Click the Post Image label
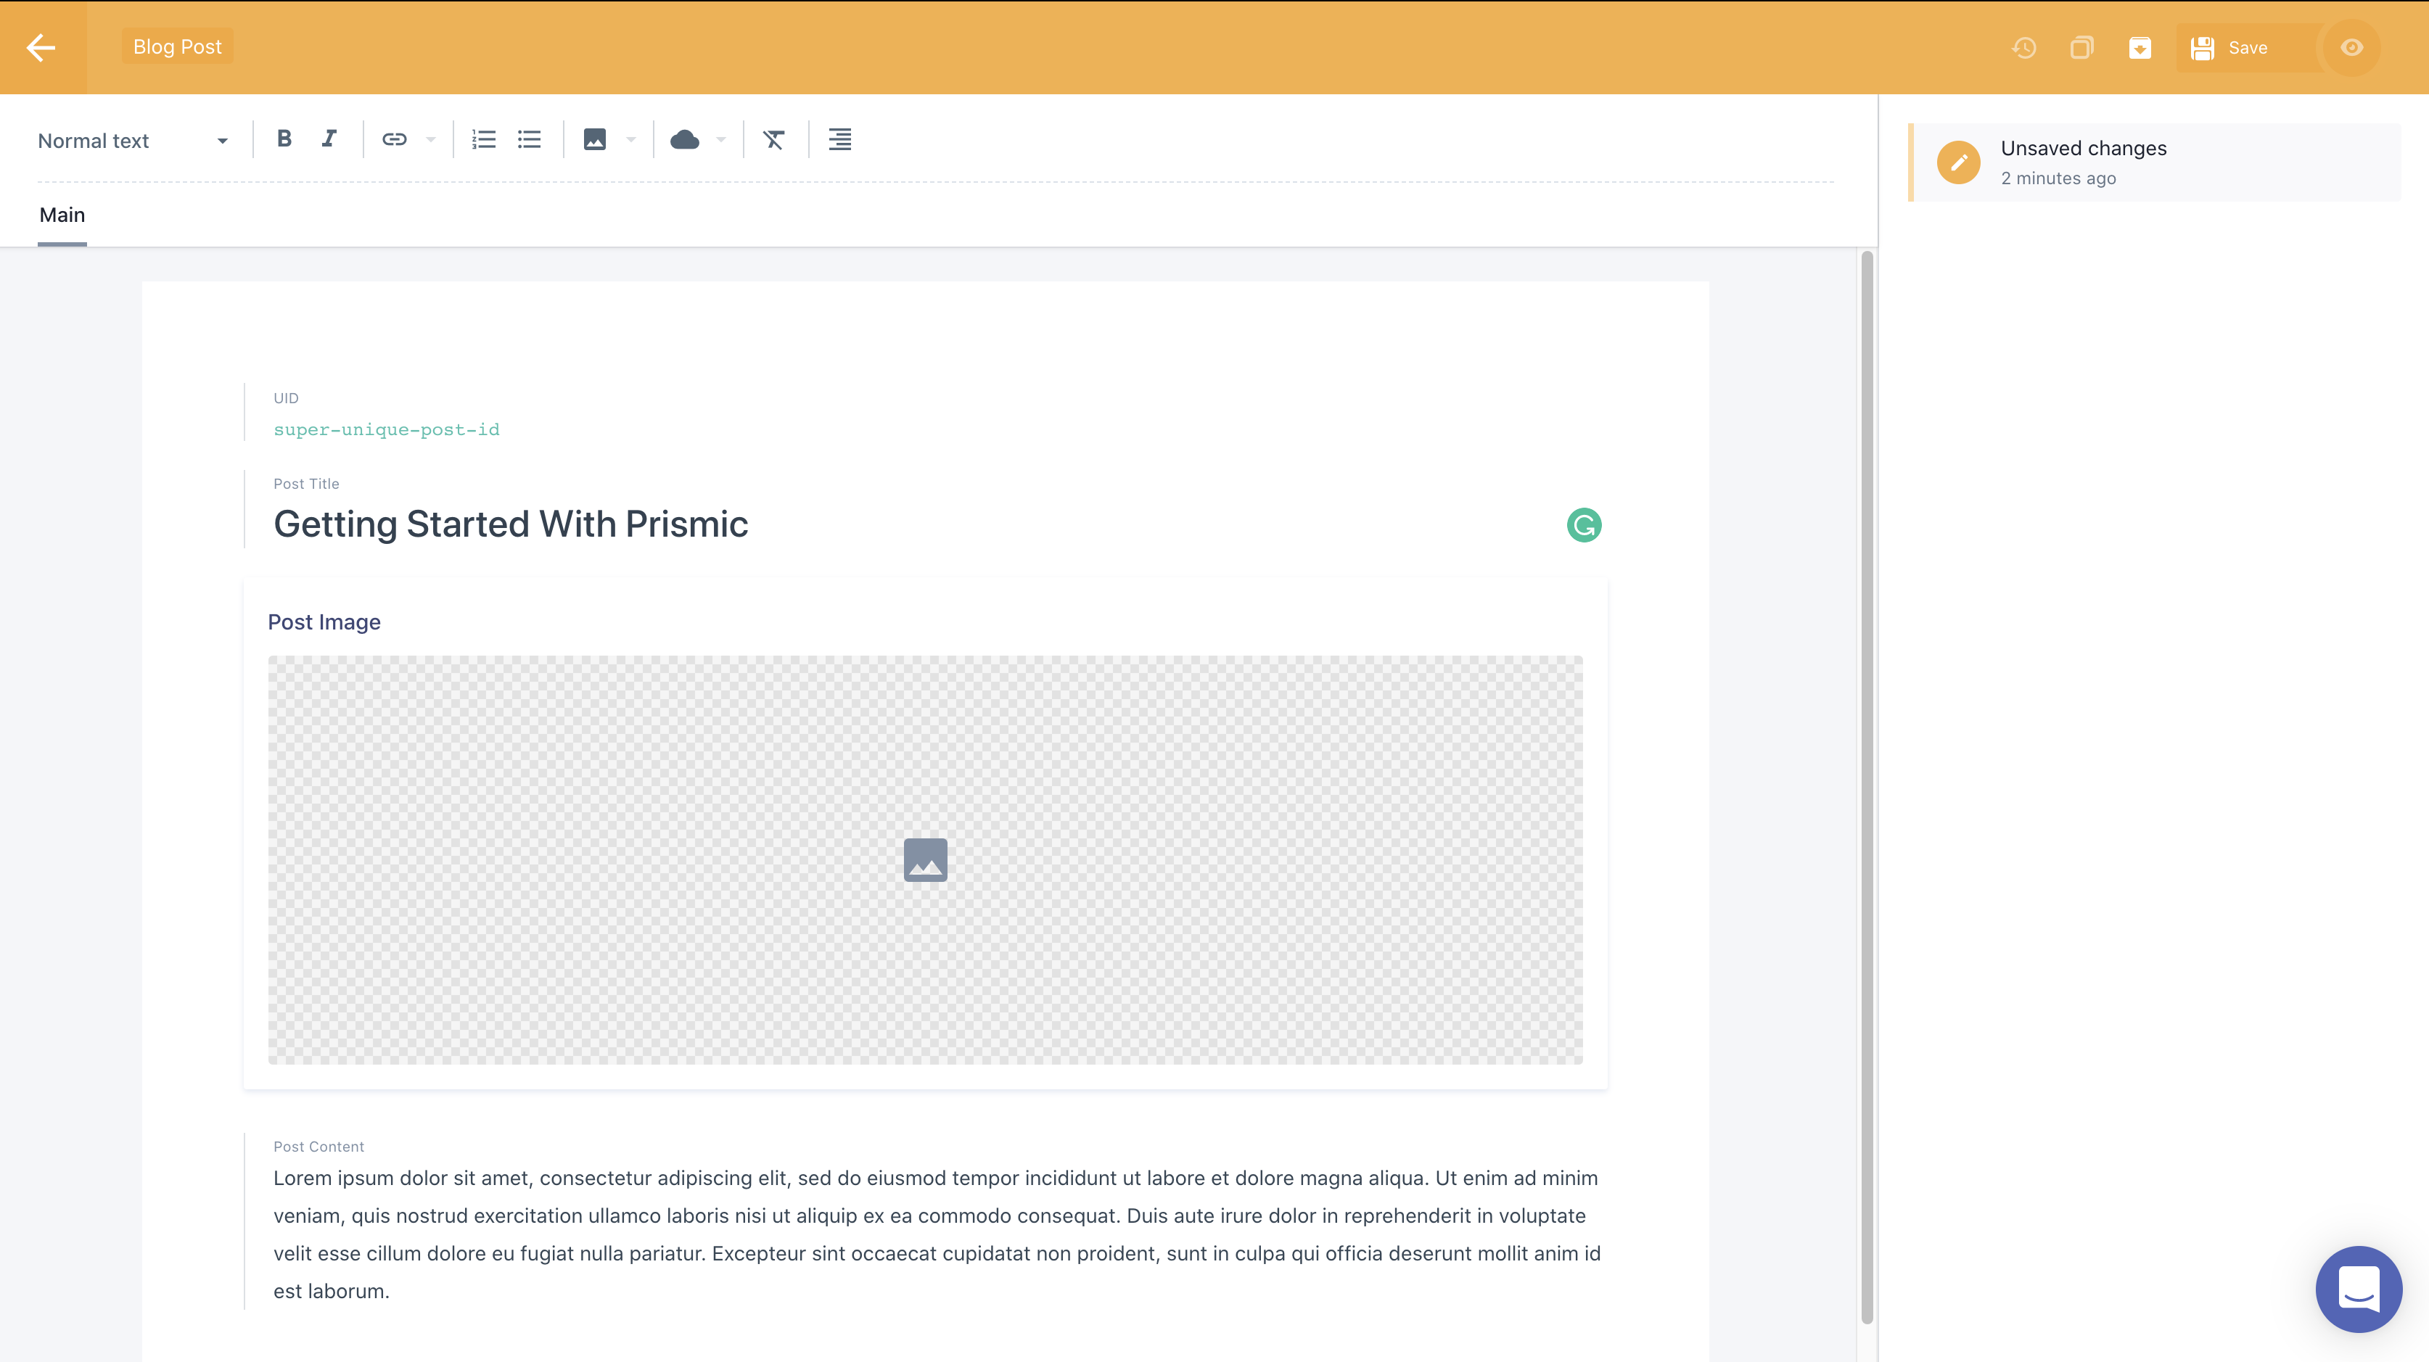The width and height of the screenshot is (2429, 1362). [x=324, y=622]
